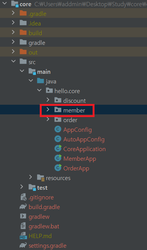Image resolution: width=147 pixels, height=250 pixels.
Task: Select the src folder label
Action: coord(32,62)
